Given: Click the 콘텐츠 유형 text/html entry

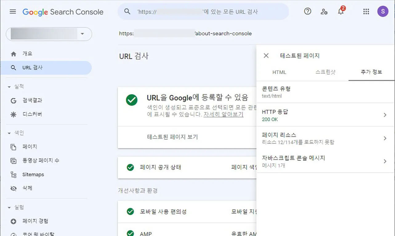Looking at the screenshot, I should click(x=325, y=92).
